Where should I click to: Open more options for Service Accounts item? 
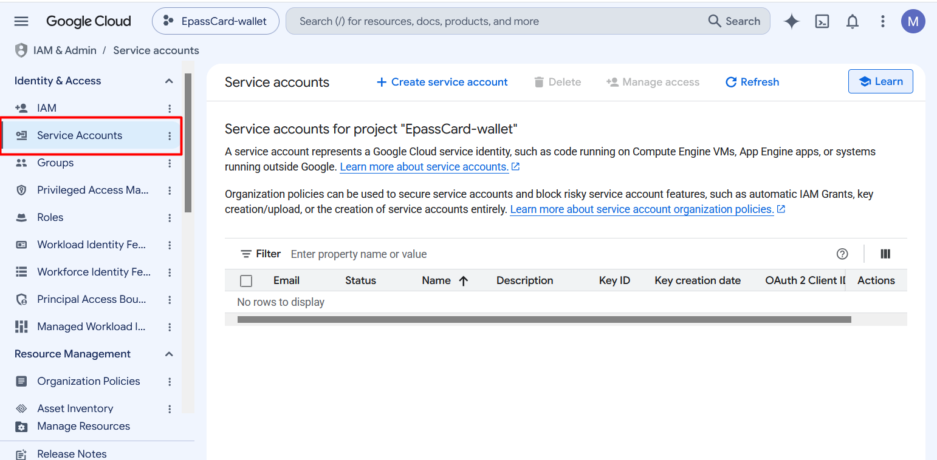click(170, 136)
